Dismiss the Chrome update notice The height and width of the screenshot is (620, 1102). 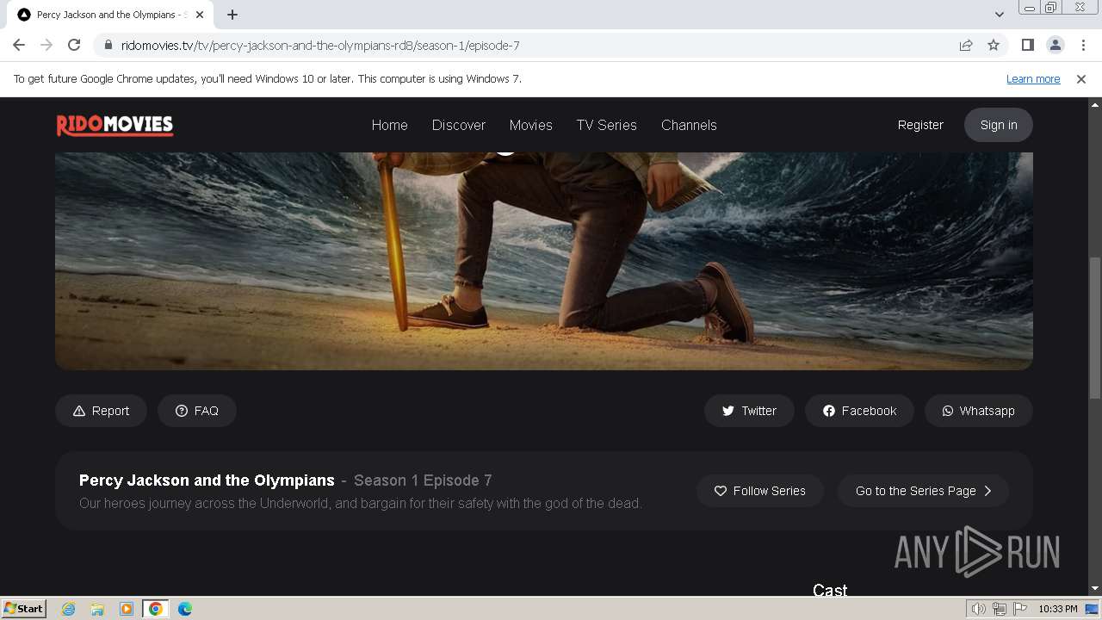click(1081, 79)
